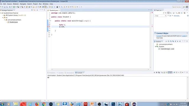This screenshot has height=106, width=189.
Task: Open Firefox from the taskbar
Action: (37, 104)
